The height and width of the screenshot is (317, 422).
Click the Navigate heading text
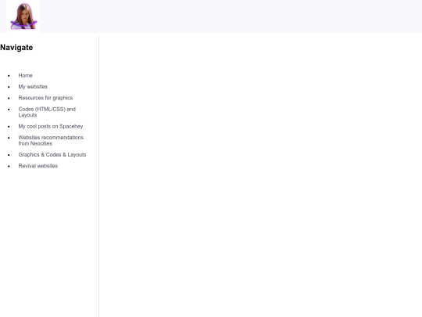(16, 48)
